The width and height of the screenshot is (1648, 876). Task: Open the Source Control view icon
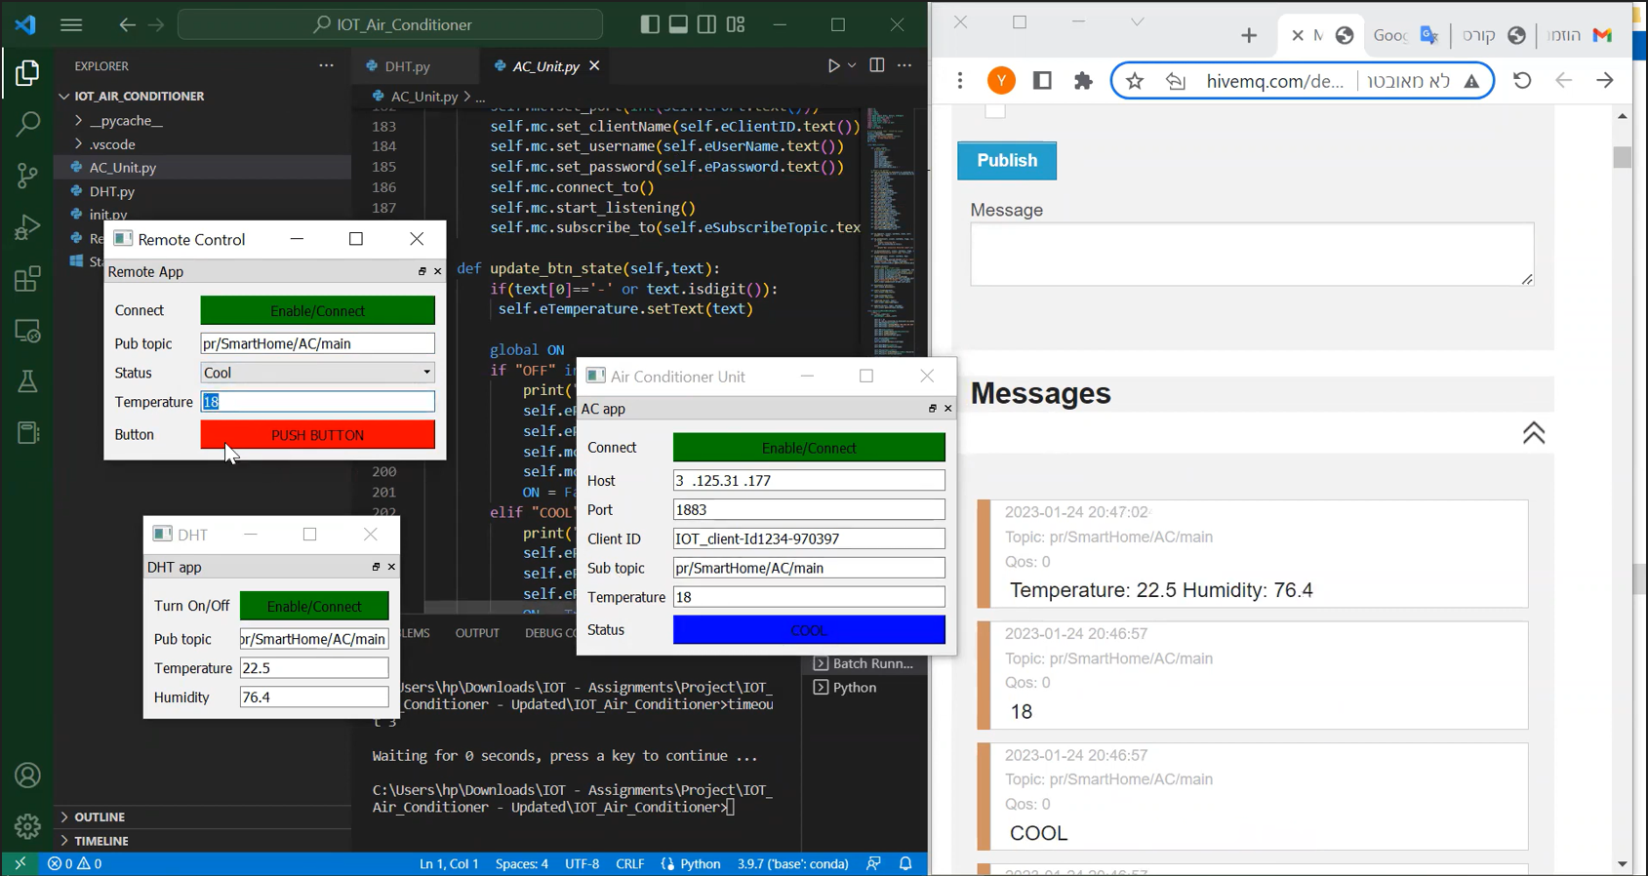pos(27,176)
